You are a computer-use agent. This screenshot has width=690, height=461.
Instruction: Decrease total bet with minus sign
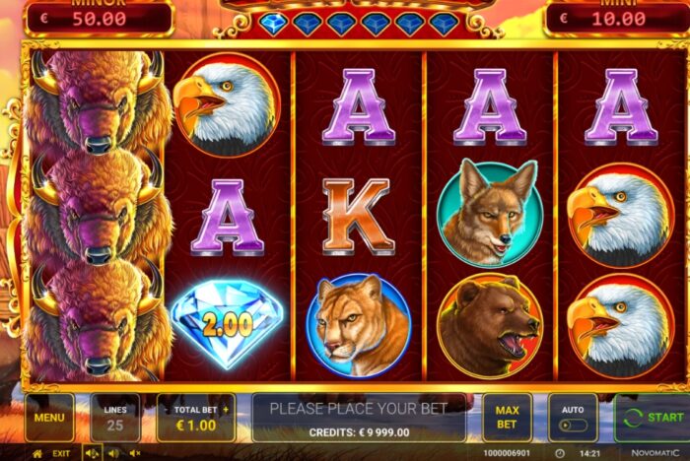tap(167, 410)
